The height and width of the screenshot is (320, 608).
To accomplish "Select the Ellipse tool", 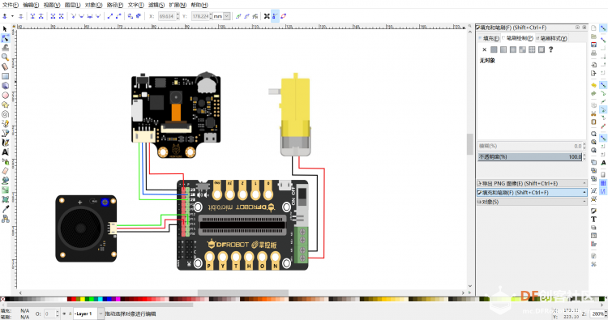I will pyautogui.click(x=5, y=95).
